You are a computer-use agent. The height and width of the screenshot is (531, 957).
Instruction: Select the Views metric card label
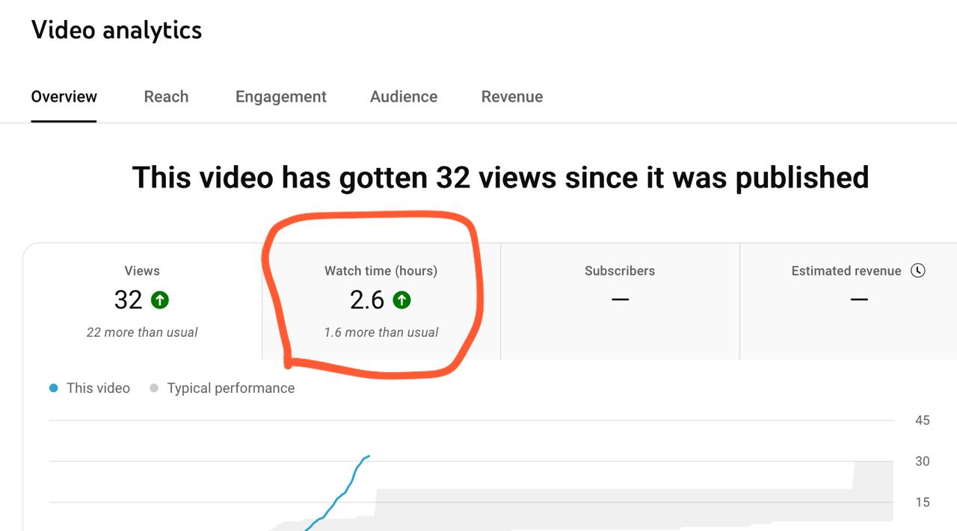coord(142,271)
